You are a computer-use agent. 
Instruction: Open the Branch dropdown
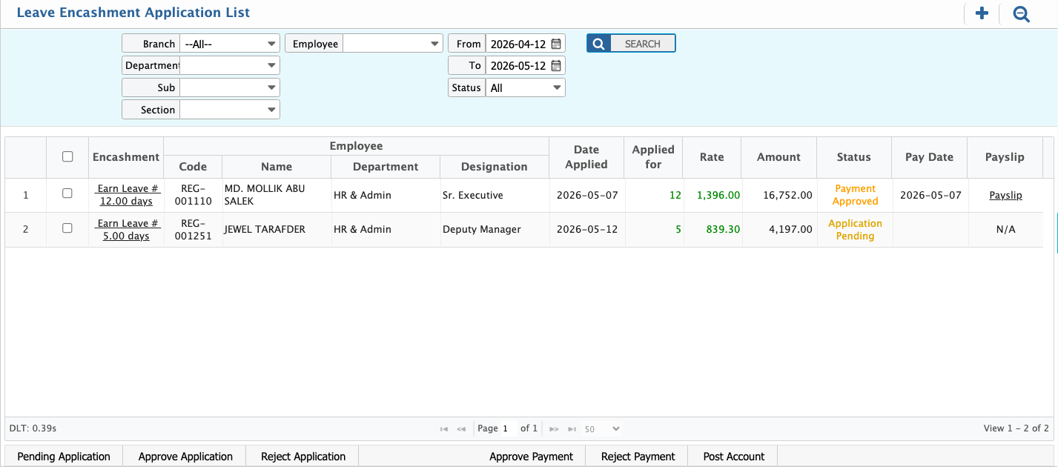click(x=230, y=44)
